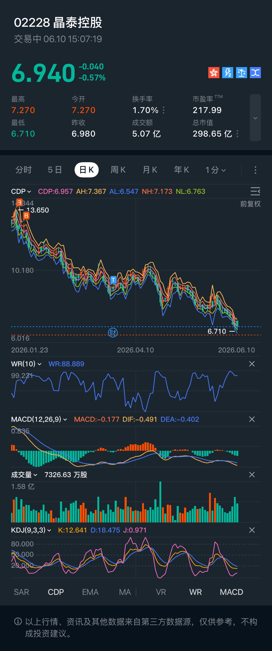Tap the market cap 298.65 亿
Screen dimensions: 272x651
tap(212, 134)
